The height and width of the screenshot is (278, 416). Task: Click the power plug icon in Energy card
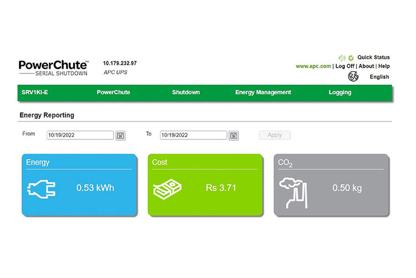coord(41,188)
